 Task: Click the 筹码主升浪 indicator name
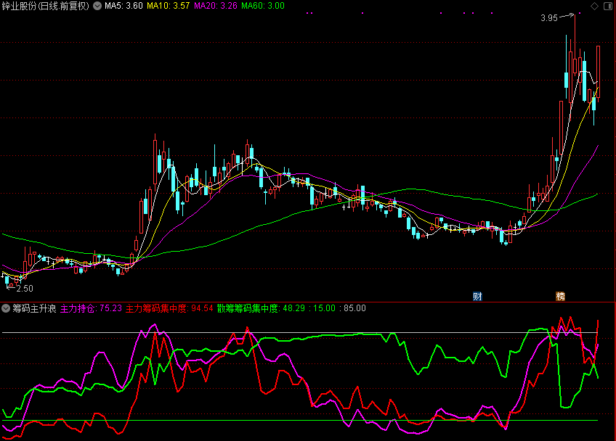click(33, 308)
